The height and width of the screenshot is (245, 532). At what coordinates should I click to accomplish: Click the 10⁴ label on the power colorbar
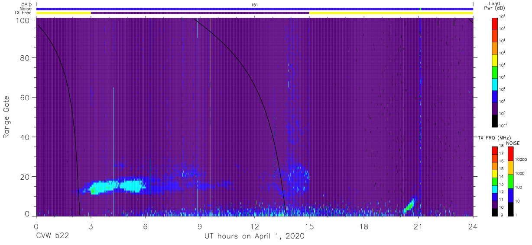(x=503, y=64)
